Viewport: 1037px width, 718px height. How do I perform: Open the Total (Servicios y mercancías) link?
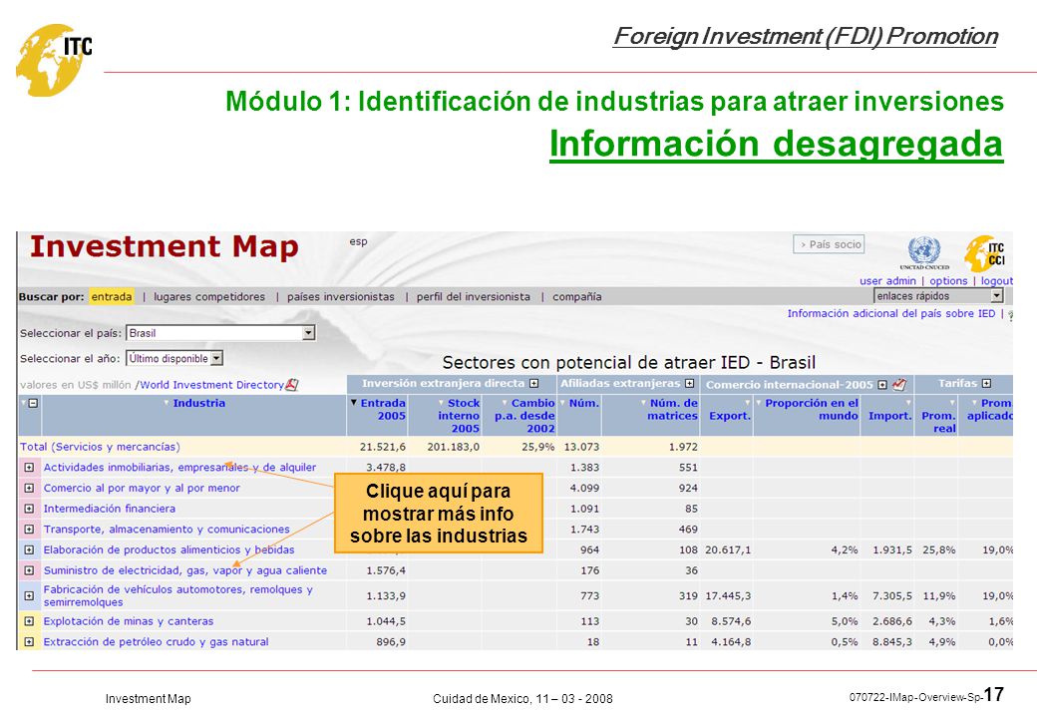click(x=100, y=447)
